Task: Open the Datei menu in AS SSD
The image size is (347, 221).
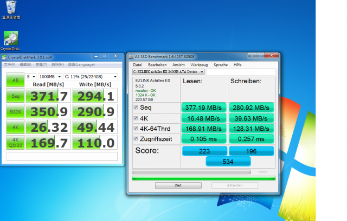Action: [x=138, y=65]
